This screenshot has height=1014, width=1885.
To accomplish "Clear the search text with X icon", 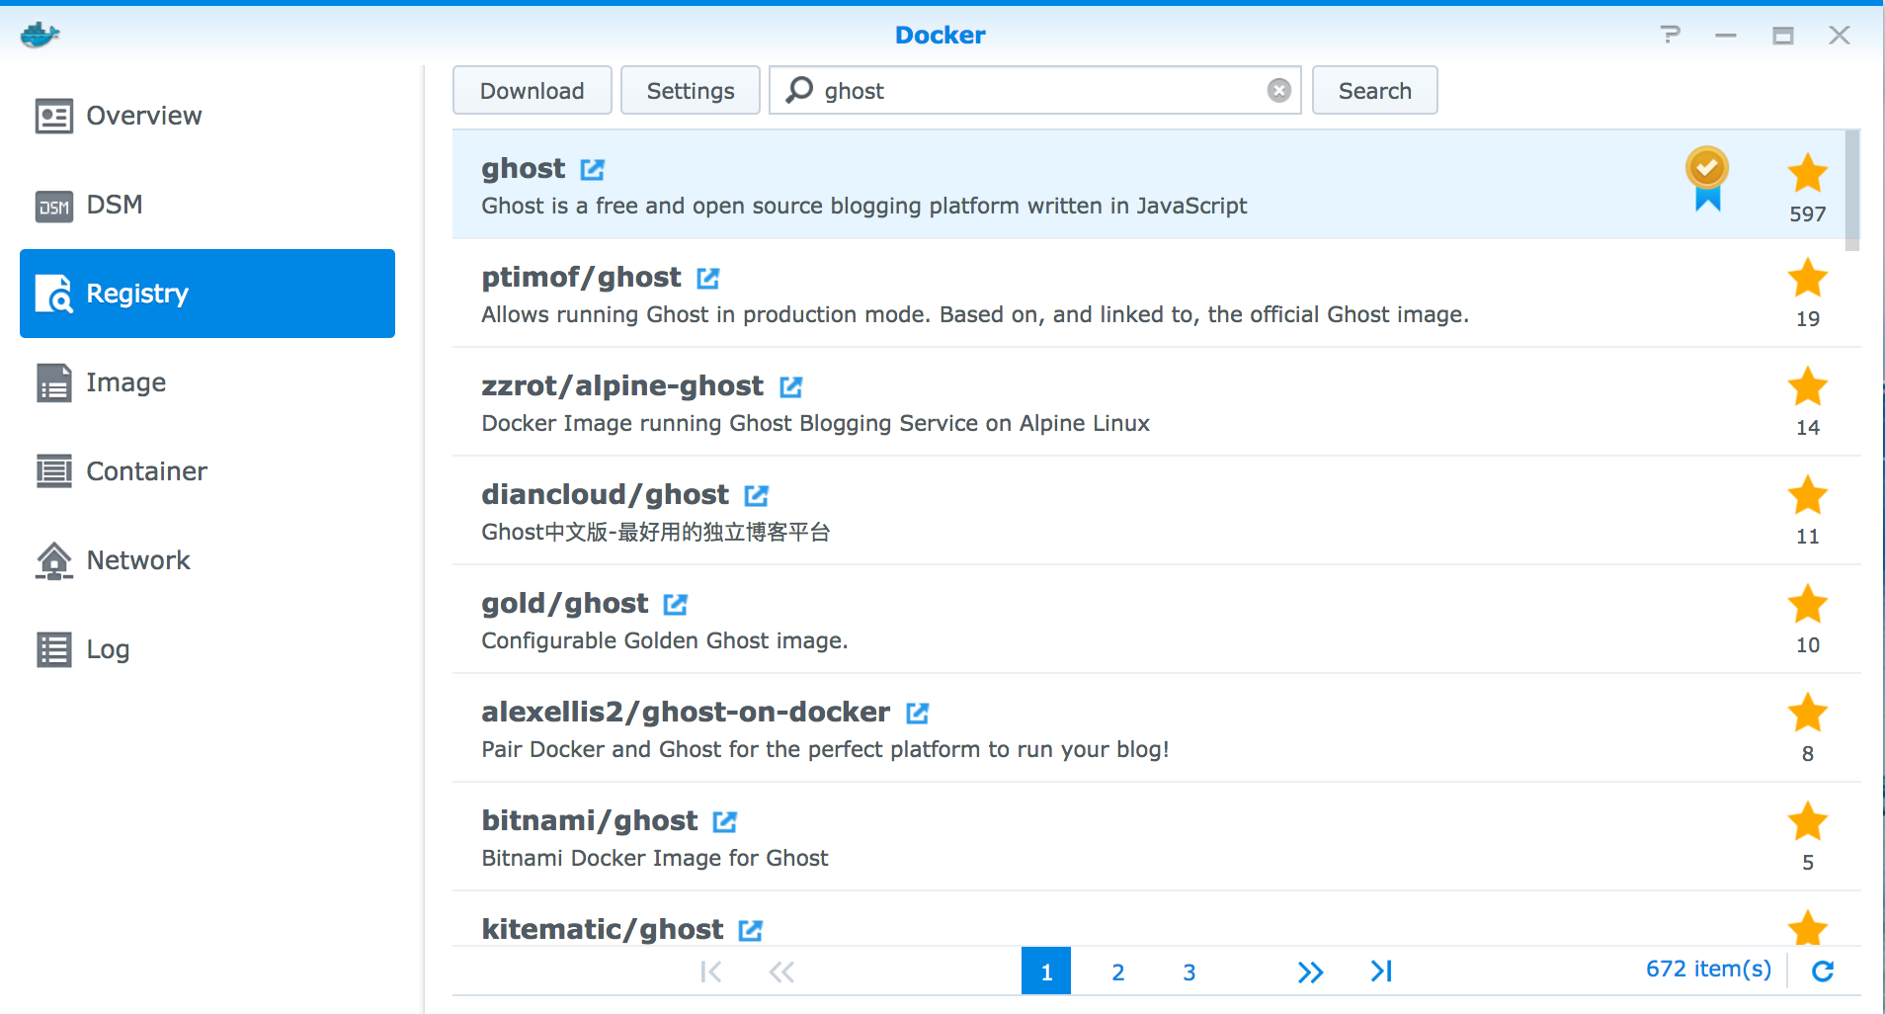I will (1278, 91).
